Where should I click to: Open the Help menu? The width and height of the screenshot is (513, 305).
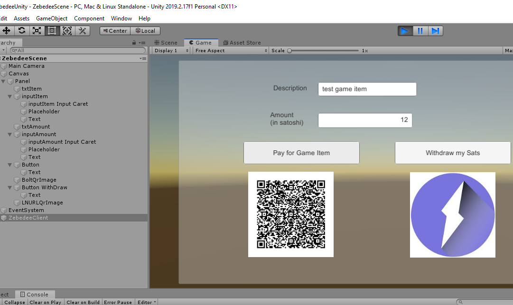(x=144, y=18)
